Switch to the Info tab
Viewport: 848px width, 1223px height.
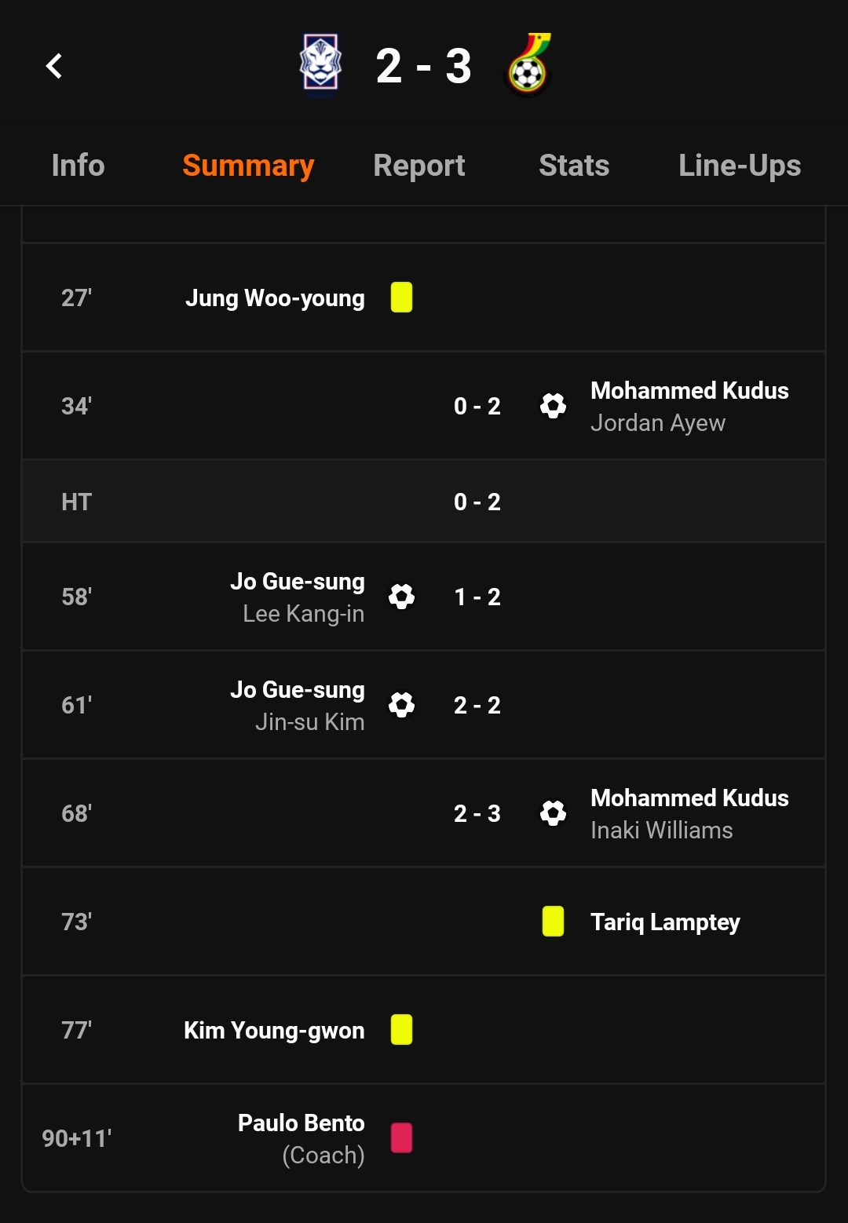78,166
